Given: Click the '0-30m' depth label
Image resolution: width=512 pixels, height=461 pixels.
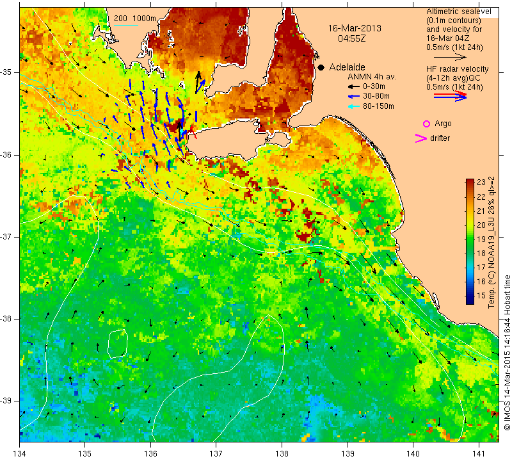Looking at the screenshot, I should click(x=374, y=86).
